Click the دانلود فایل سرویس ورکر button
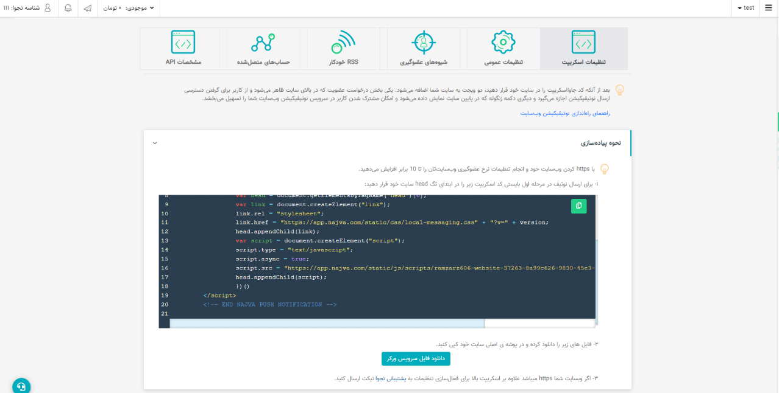 [x=416, y=359]
